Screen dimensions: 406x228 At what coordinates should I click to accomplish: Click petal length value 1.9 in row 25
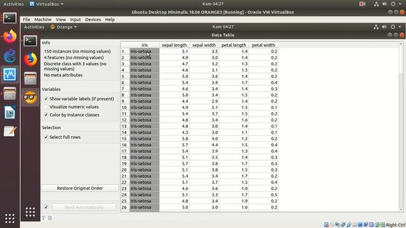(x=234, y=201)
